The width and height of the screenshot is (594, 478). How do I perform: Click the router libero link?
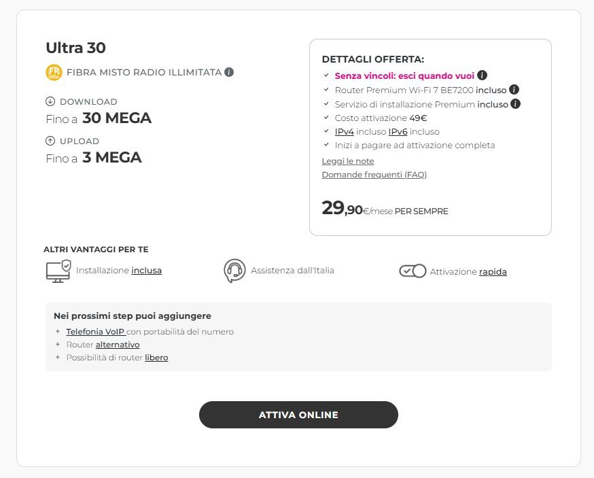(x=156, y=358)
